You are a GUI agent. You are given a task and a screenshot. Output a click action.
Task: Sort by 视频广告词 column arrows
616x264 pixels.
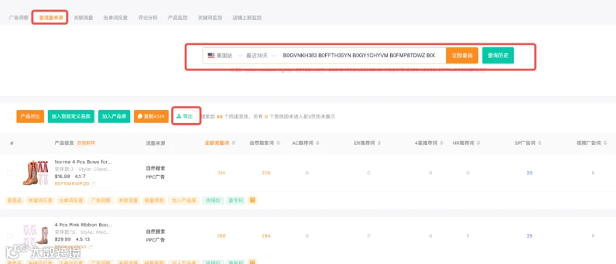(x=604, y=143)
